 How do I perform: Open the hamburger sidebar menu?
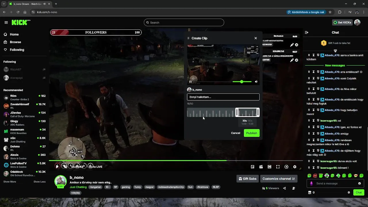coord(6,22)
